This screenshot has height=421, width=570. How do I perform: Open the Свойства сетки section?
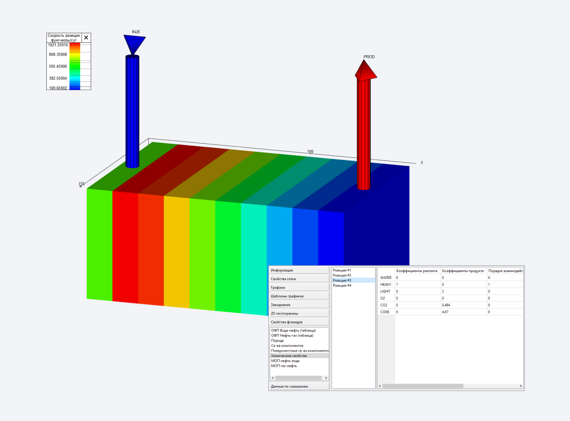(299, 279)
